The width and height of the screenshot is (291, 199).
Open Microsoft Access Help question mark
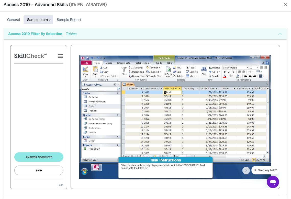(267, 63)
